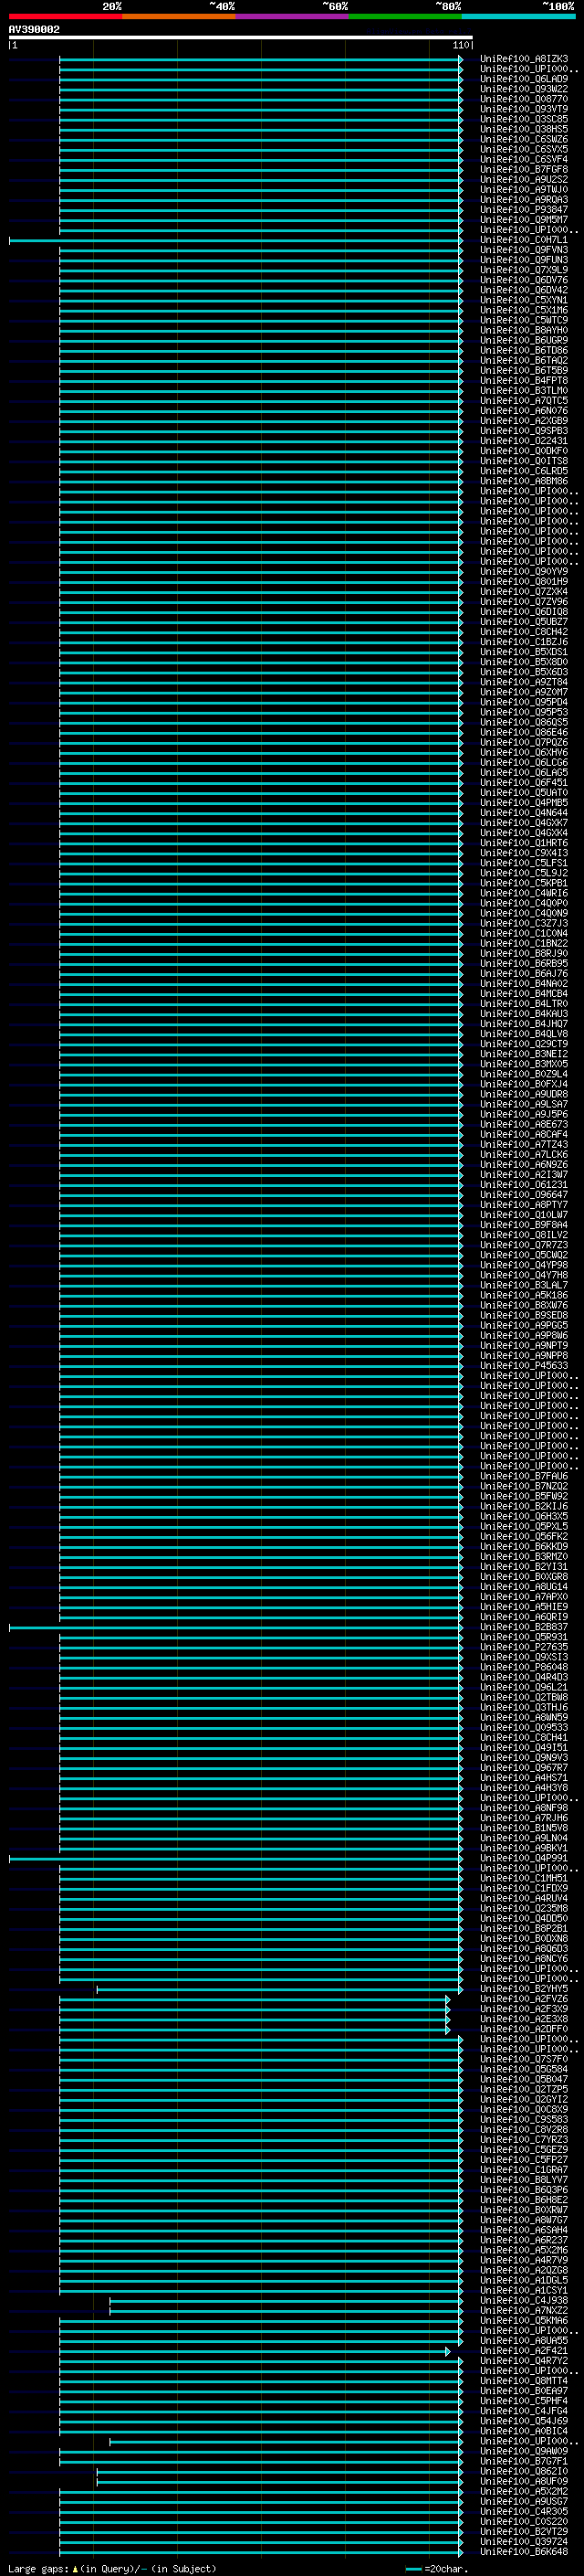Select hit UniRef100_Q4P991
584x2576 pixels.
point(524,1858)
